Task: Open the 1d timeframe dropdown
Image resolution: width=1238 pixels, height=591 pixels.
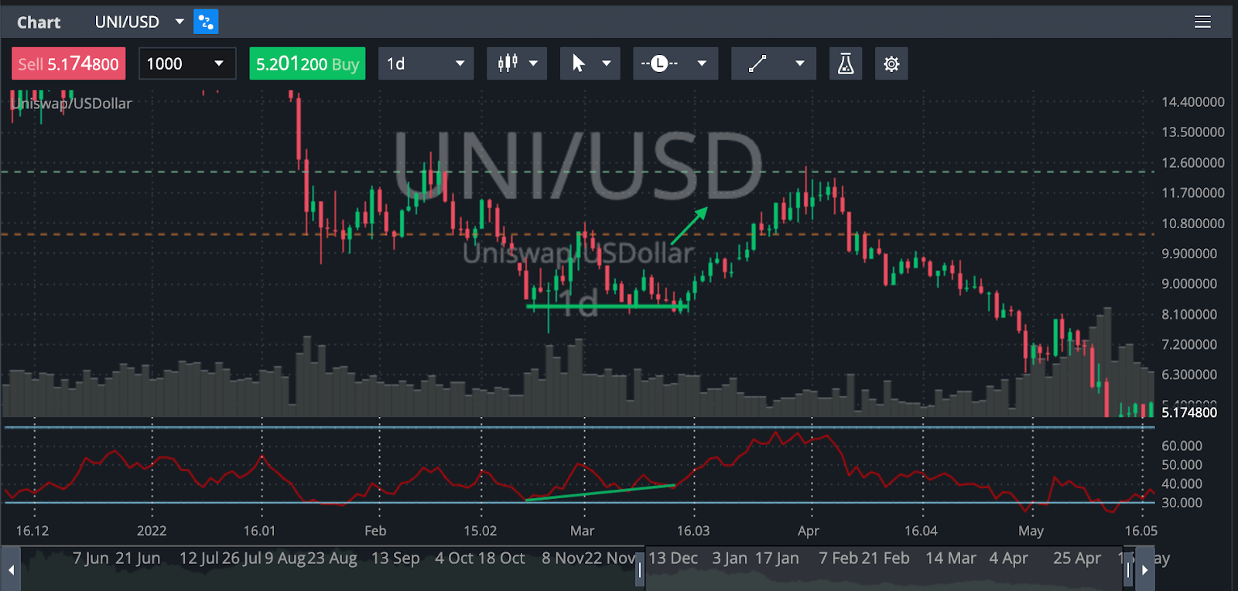Action: tap(426, 63)
